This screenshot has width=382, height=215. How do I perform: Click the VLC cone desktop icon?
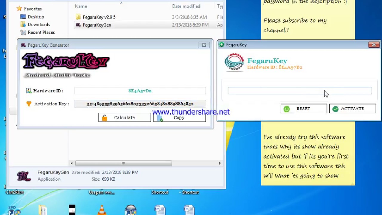(x=102, y=210)
